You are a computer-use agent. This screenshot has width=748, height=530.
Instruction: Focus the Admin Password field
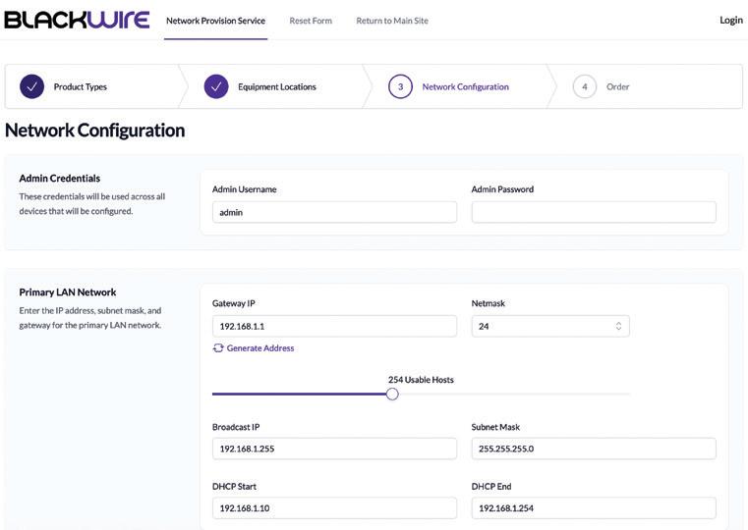pyautogui.click(x=594, y=212)
